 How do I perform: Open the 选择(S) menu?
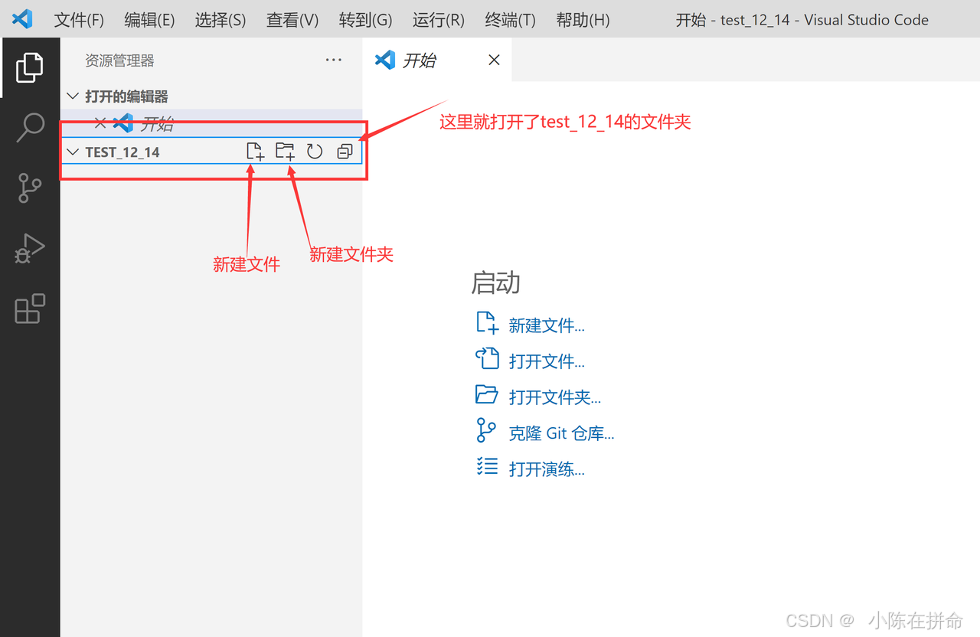click(x=220, y=20)
